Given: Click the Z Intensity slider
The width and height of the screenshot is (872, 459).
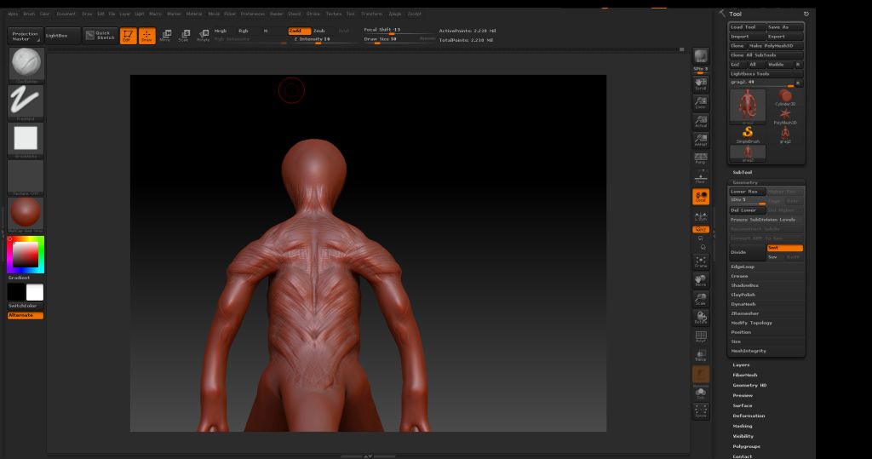Looking at the screenshot, I should [313, 39].
